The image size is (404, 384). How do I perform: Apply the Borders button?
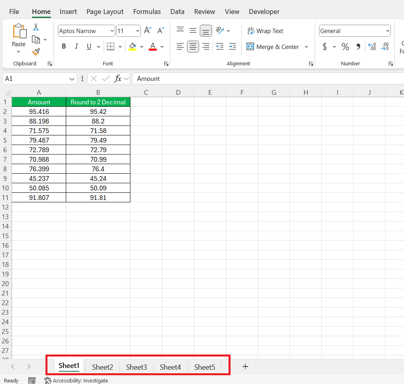pos(111,47)
